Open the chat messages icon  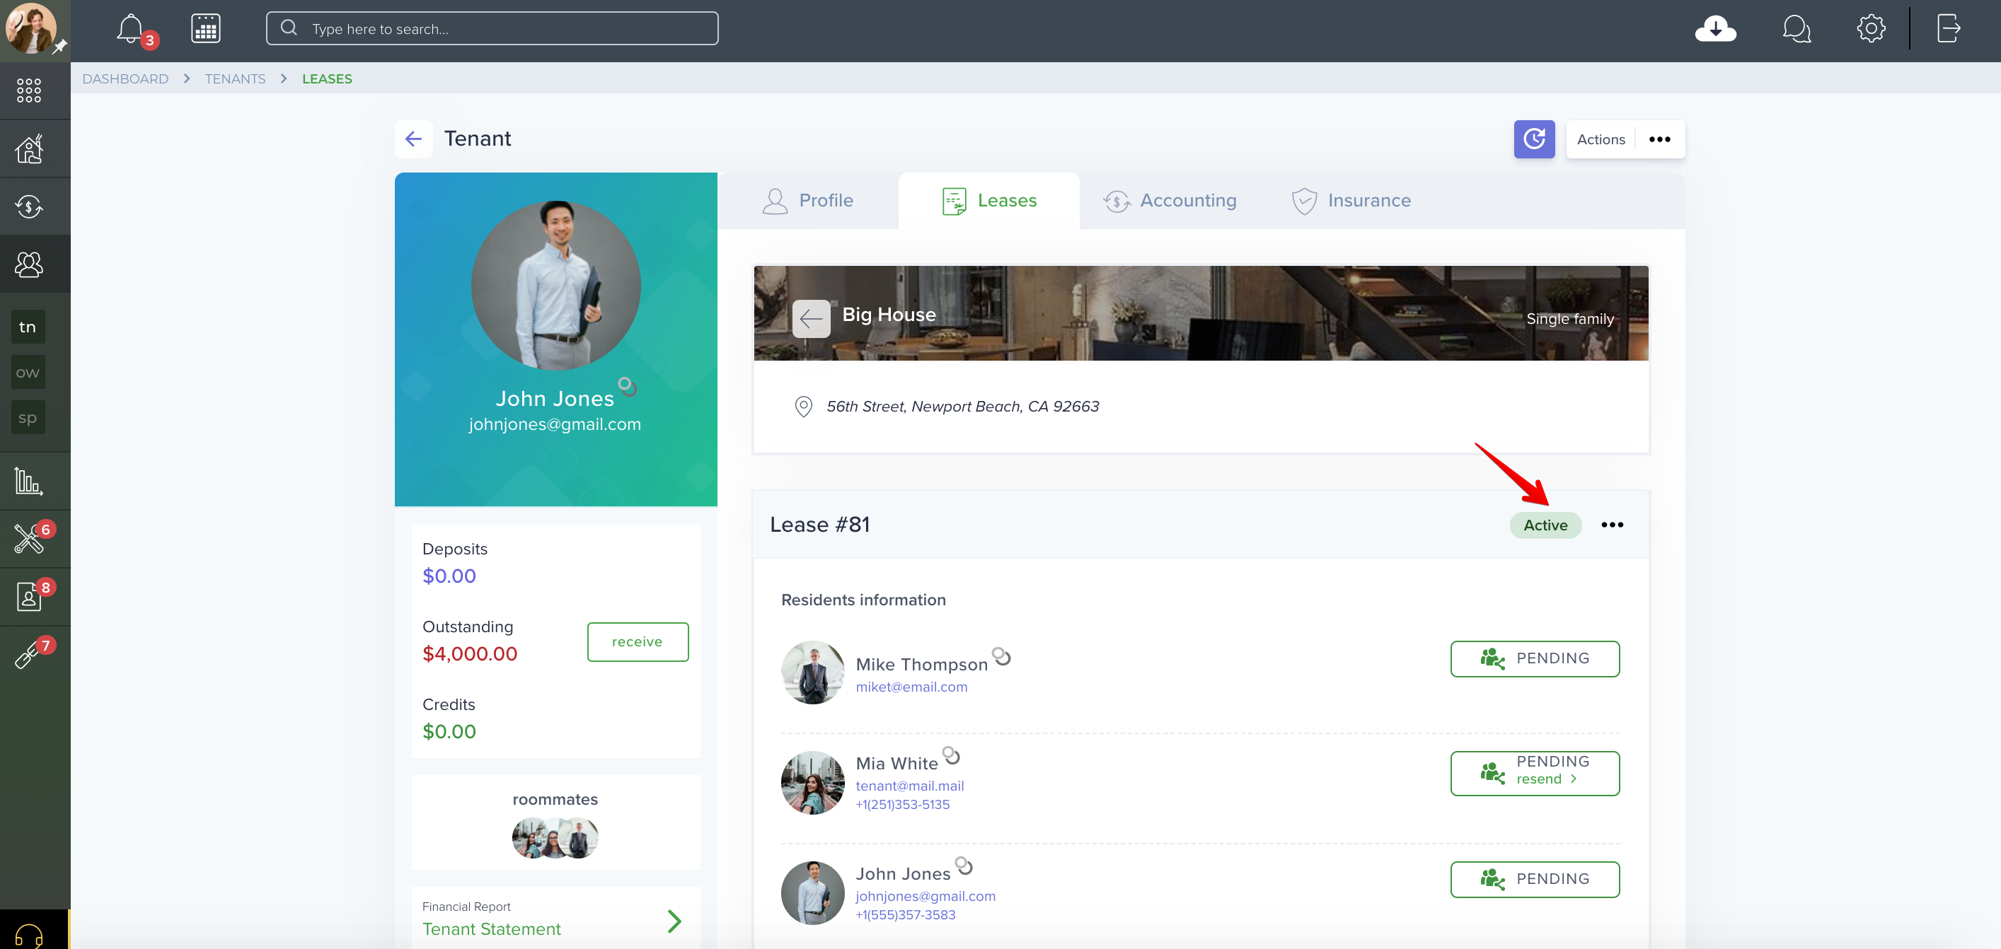[1796, 29]
